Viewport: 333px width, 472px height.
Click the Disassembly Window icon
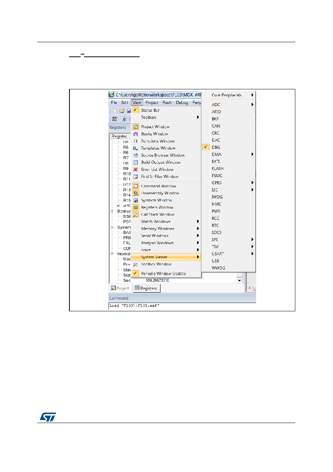[x=136, y=193]
